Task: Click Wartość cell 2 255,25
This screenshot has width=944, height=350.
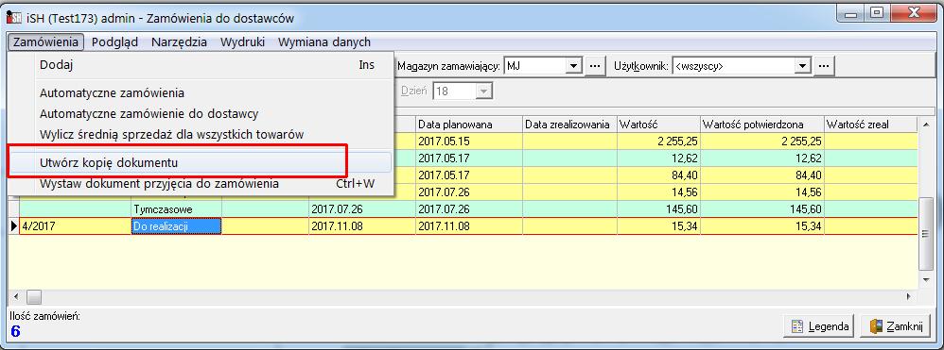Action: tap(658, 142)
